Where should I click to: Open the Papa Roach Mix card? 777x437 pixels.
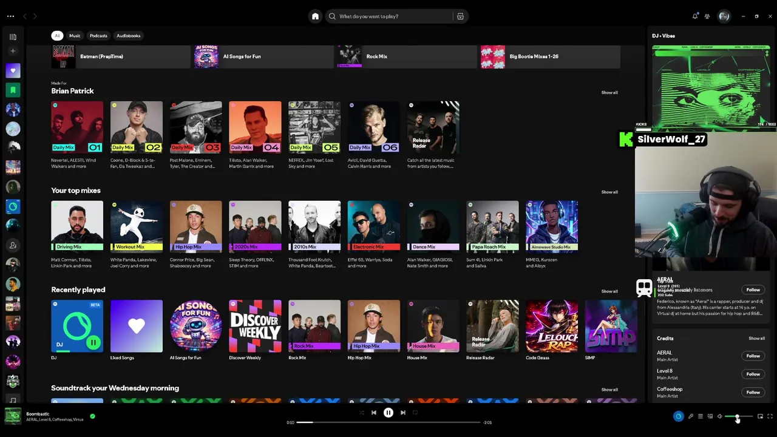tap(492, 235)
